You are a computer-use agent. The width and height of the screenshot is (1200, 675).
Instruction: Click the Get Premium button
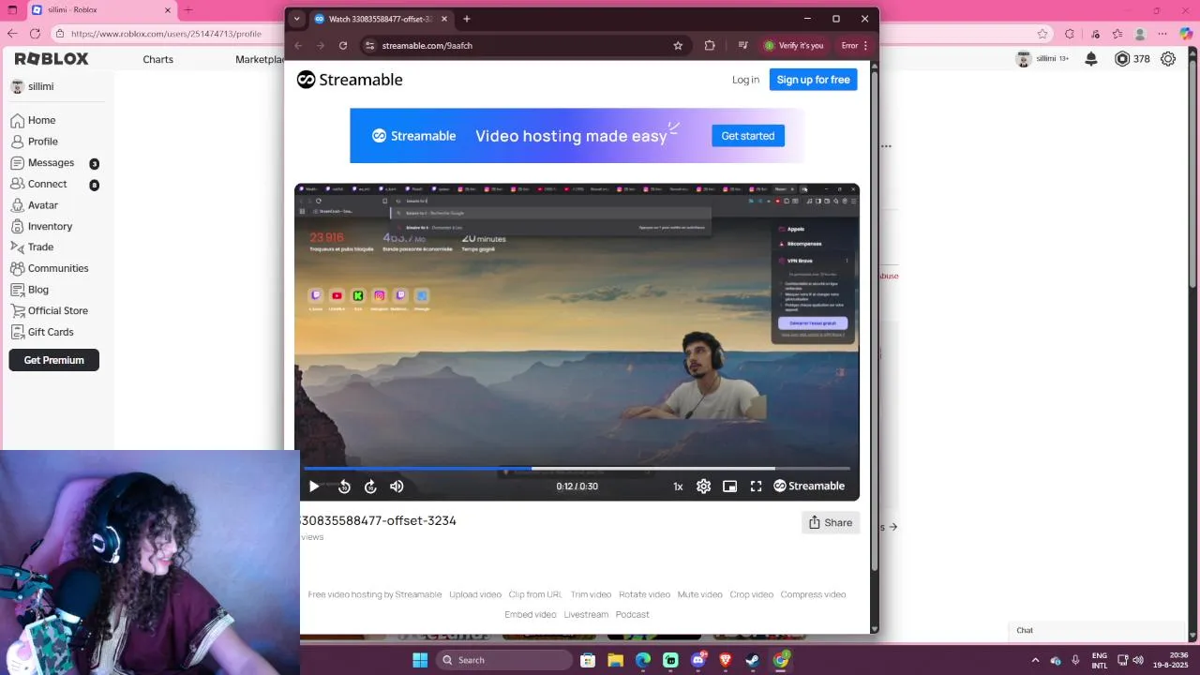point(54,360)
